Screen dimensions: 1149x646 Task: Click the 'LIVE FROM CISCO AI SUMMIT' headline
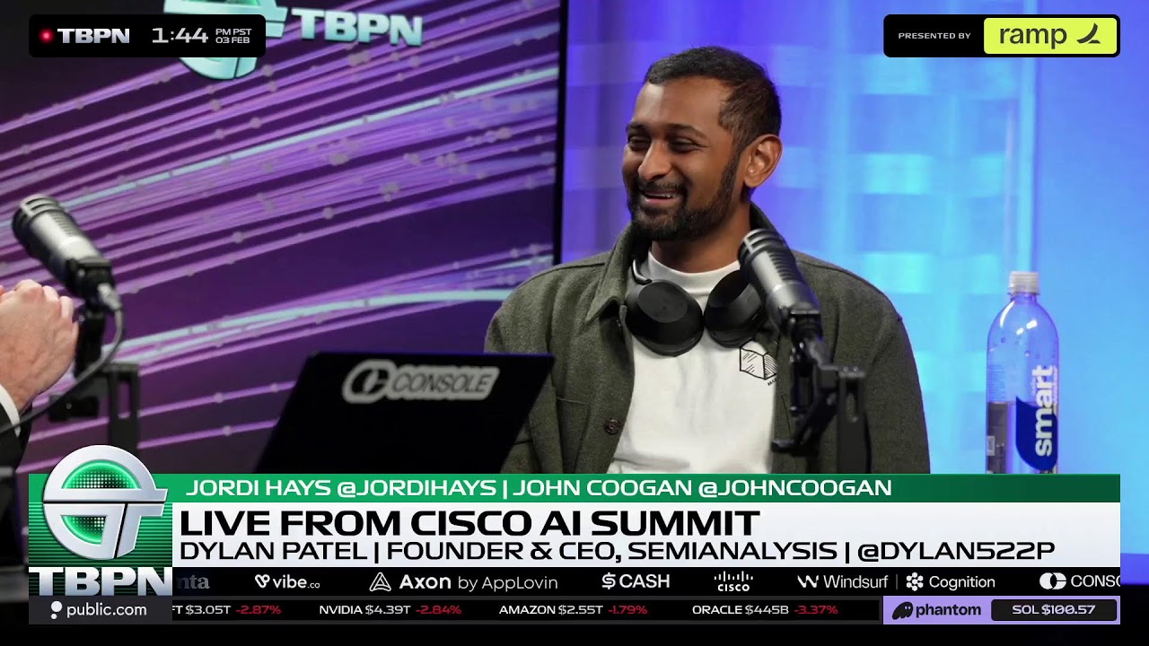(469, 523)
